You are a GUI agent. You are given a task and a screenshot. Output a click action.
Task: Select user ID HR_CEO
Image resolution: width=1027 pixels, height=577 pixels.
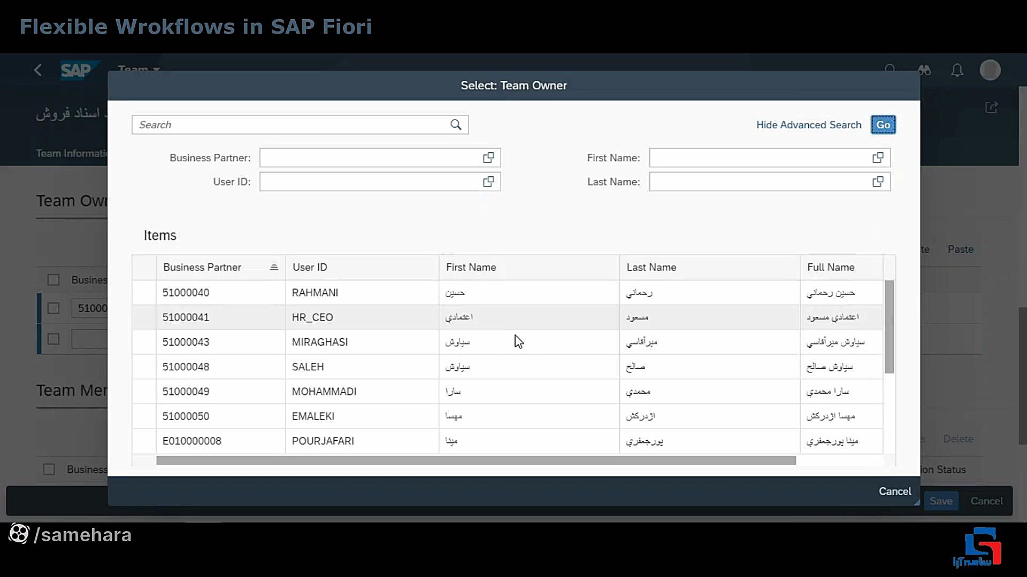[312, 317]
